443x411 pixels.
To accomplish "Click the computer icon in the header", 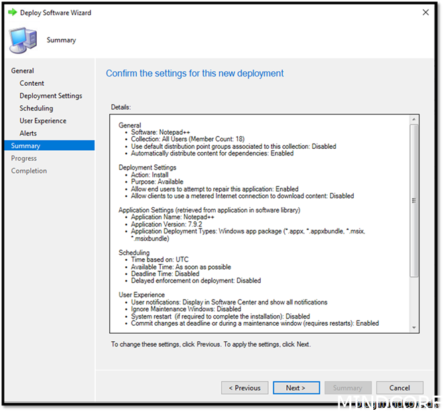I will [22, 40].
